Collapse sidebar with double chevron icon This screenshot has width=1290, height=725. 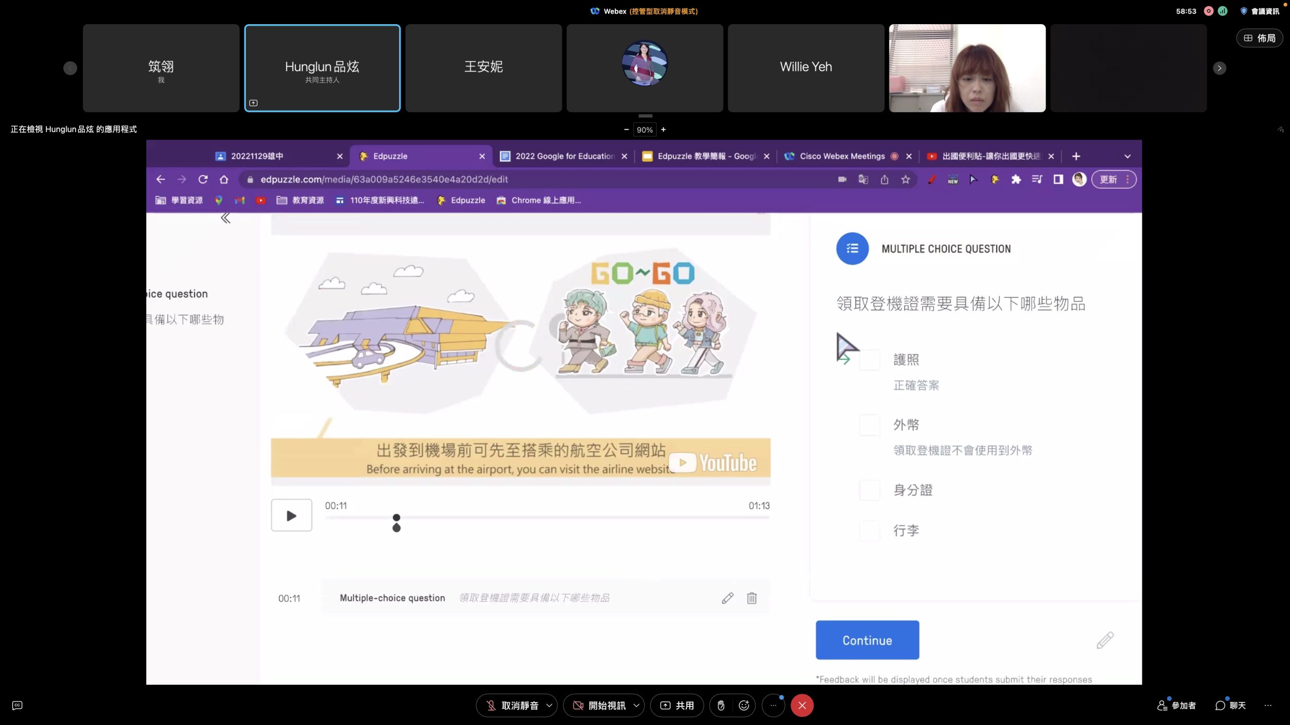click(225, 218)
